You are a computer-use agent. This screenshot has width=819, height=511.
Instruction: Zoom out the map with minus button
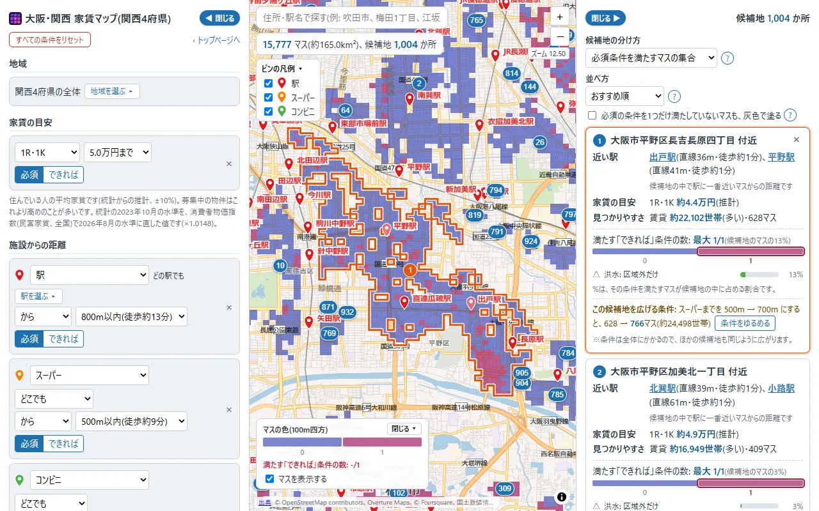tap(560, 37)
